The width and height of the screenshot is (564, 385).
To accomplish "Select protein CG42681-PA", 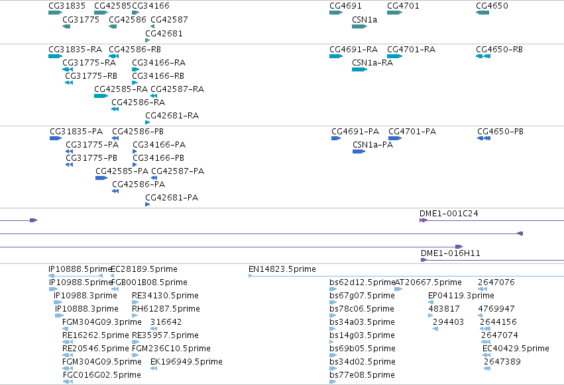I will (x=172, y=198).
